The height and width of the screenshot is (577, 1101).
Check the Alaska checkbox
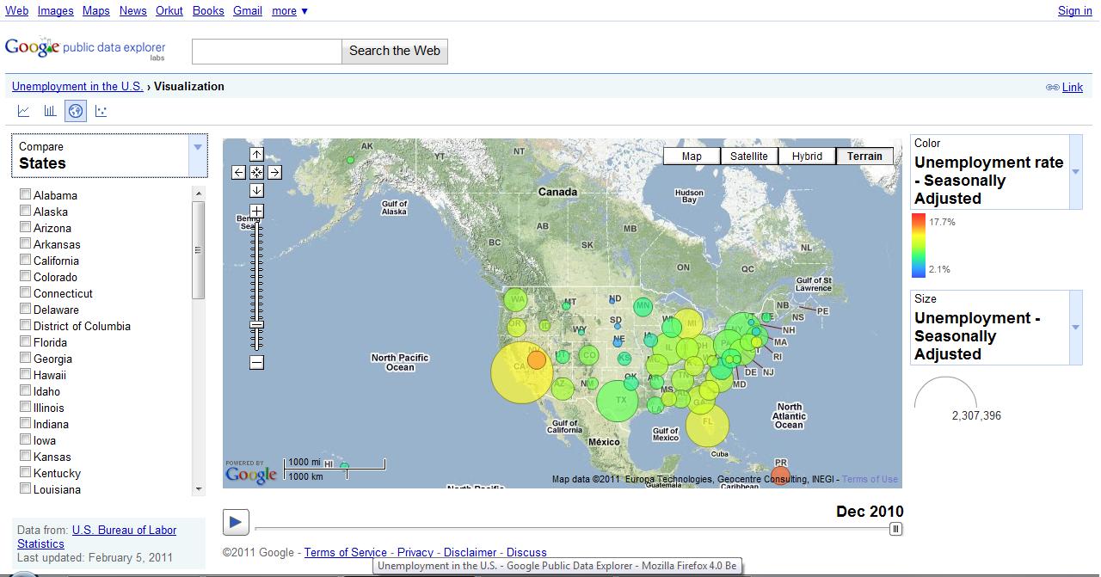click(26, 211)
